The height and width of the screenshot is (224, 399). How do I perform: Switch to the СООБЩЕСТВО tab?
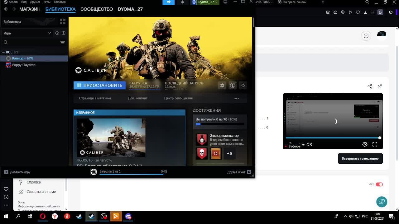click(x=97, y=9)
